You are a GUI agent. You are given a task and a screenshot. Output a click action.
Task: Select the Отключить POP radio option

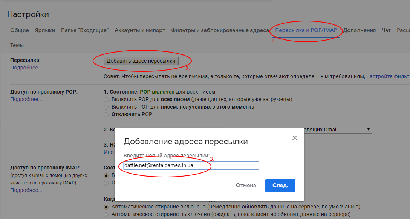[x=106, y=115]
